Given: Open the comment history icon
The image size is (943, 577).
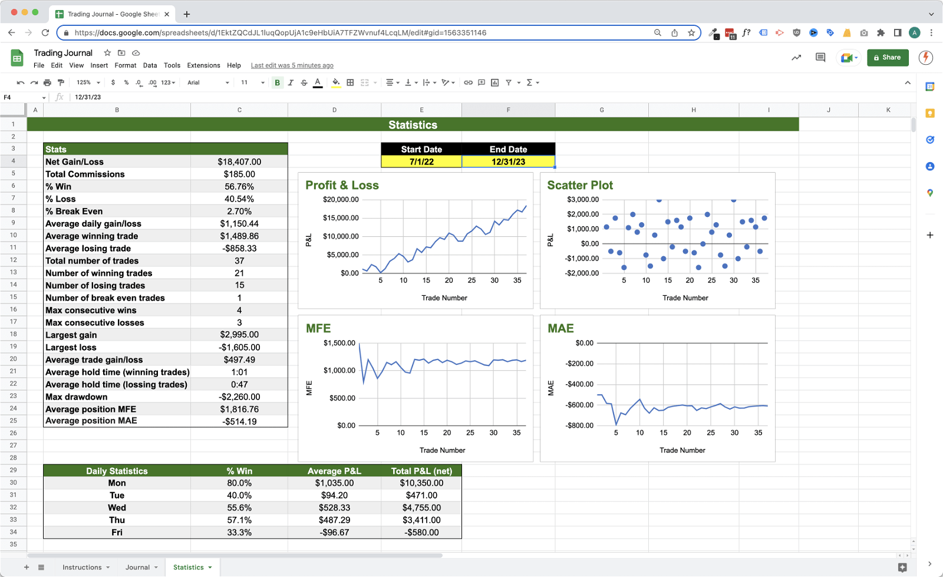Looking at the screenshot, I should tap(820, 57).
